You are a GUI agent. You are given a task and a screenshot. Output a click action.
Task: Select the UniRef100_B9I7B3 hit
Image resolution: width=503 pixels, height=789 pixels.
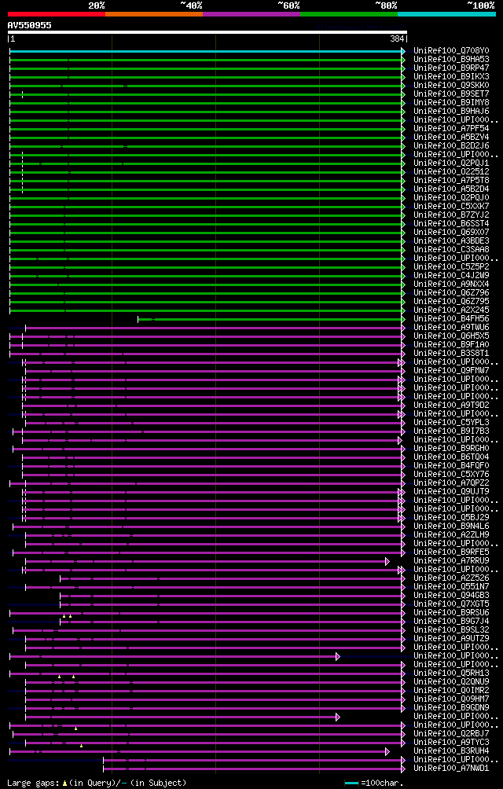(x=451, y=431)
